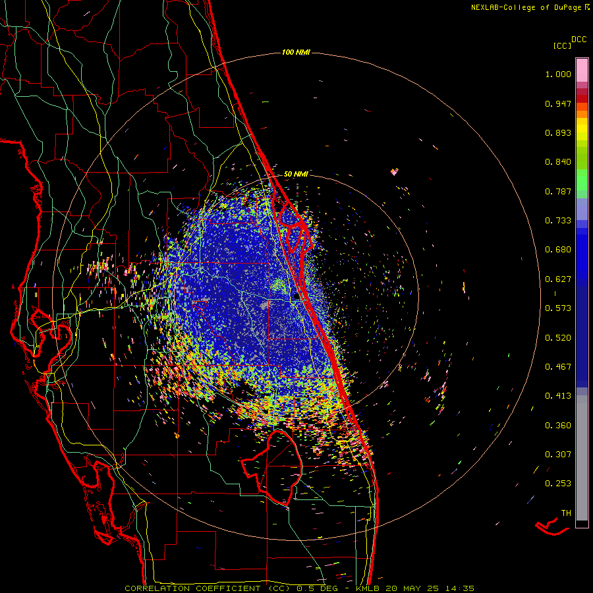Select the 0.467 scale value
593x593 pixels.
(558, 367)
